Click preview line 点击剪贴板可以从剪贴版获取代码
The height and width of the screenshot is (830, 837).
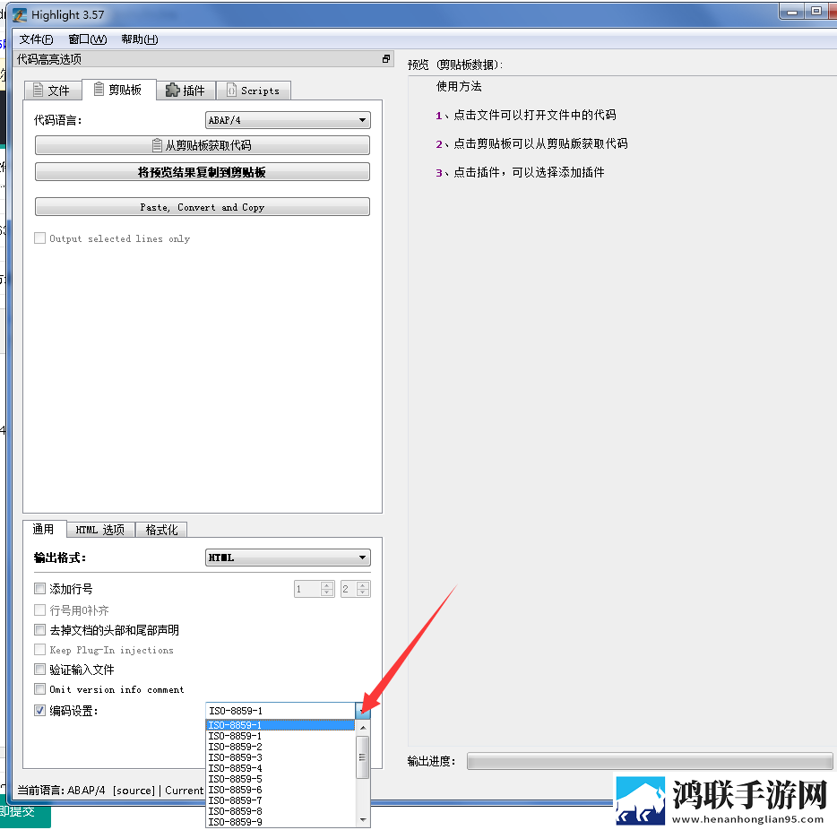(x=540, y=143)
